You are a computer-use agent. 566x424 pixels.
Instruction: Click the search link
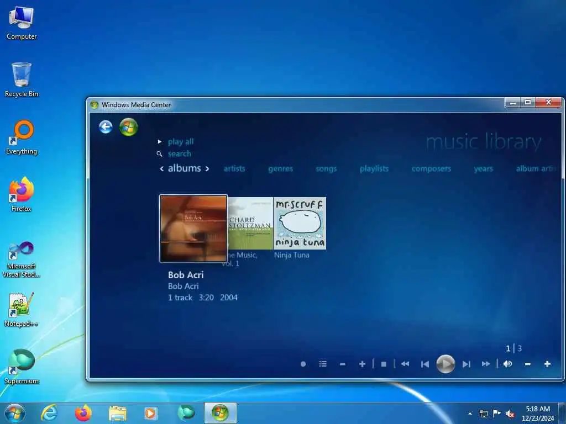[180, 154]
